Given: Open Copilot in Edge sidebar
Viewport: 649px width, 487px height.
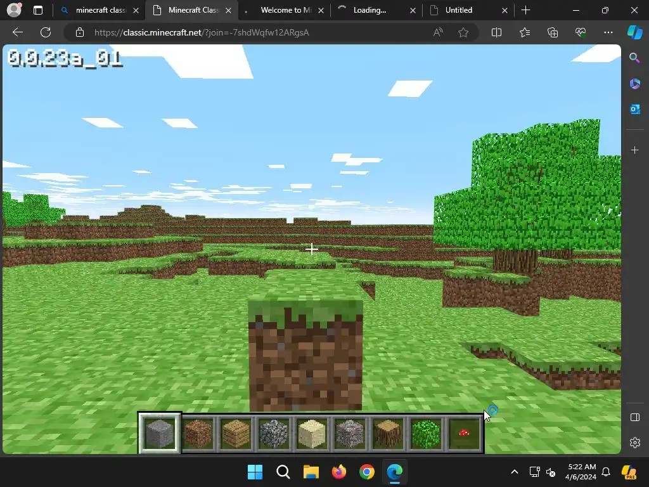Looking at the screenshot, I should pyautogui.click(x=635, y=32).
